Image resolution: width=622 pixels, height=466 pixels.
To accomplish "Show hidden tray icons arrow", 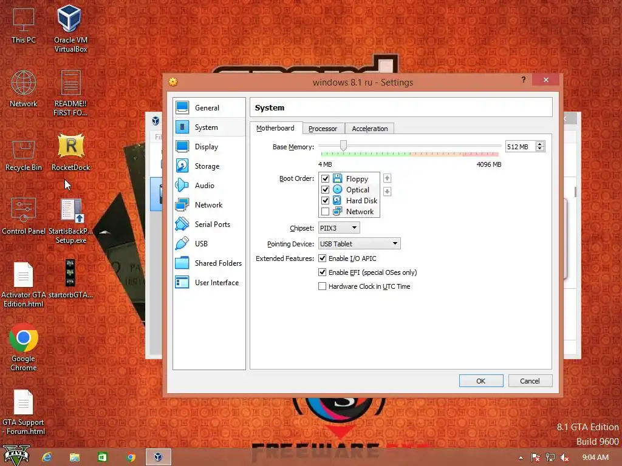I will [521, 458].
